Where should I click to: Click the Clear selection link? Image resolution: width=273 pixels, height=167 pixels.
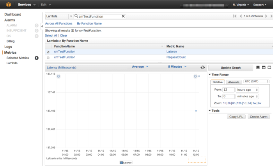(64, 35)
